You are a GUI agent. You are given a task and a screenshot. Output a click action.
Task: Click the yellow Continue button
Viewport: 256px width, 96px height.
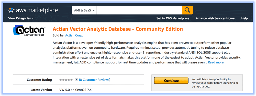pyautogui.click(x=171, y=80)
